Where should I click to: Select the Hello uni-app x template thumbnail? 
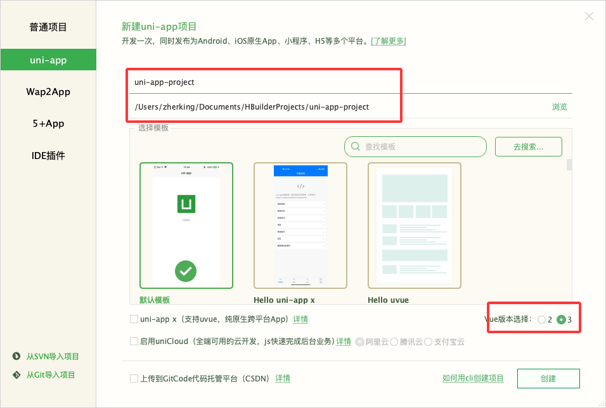300,226
